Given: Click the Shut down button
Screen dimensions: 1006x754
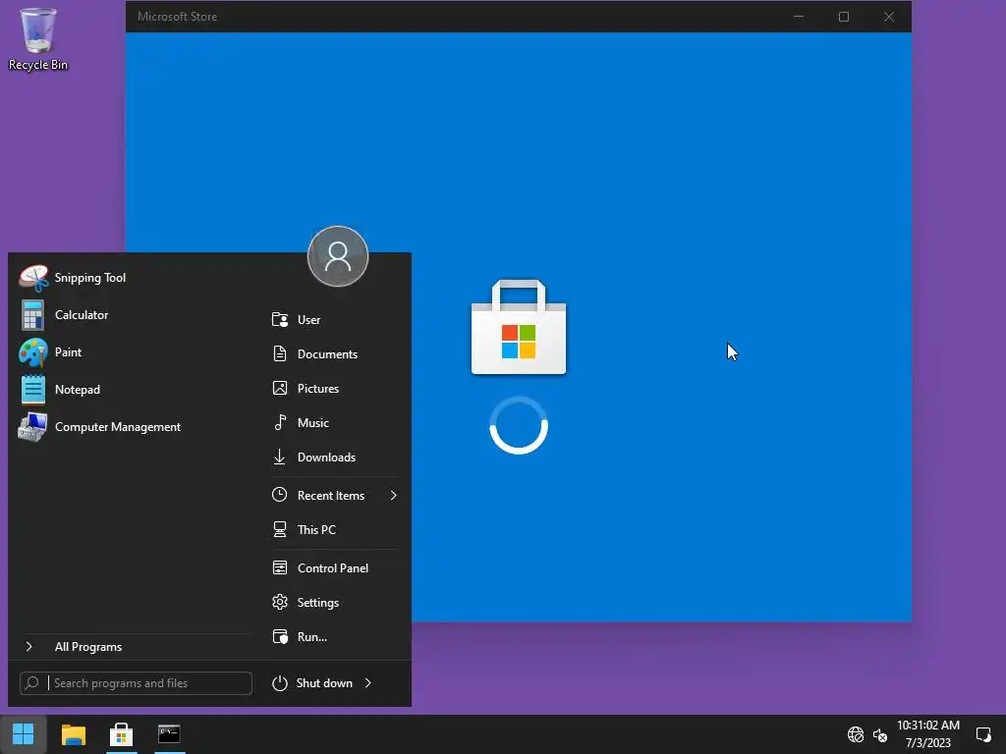Looking at the screenshot, I should click(x=312, y=683).
